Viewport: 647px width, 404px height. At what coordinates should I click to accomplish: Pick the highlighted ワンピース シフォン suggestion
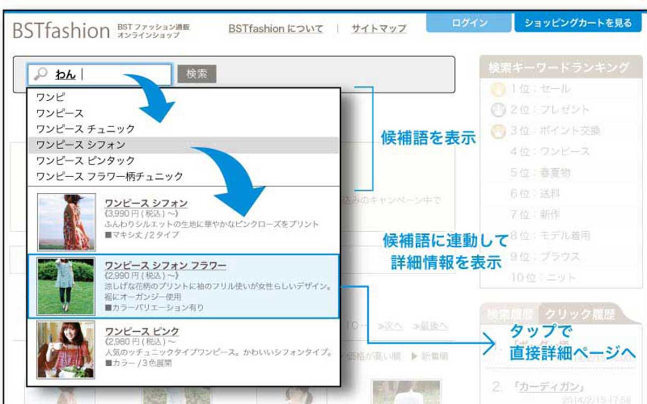point(81,145)
